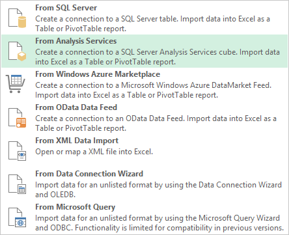Select From SQL Server menu title

point(66,8)
